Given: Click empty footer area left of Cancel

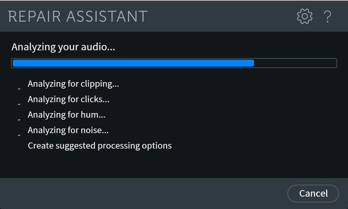Looking at the screenshot, I should (x=144, y=193).
